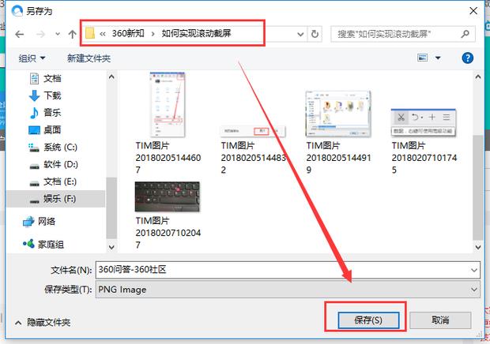This screenshot has height=344, width=490.
Task: Open the 组织 organize menu
Action: (32, 58)
